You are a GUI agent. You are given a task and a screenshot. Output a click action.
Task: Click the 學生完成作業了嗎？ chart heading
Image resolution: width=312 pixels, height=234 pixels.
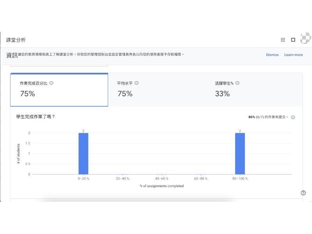tap(35, 117)
